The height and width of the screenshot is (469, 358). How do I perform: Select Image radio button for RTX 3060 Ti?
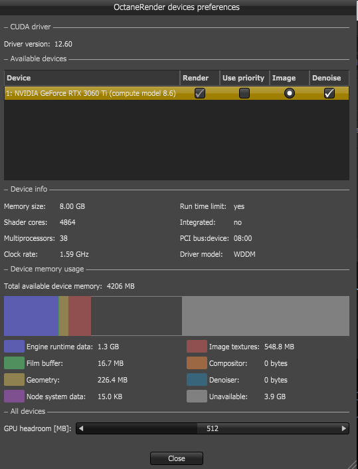pyautogui.click(x=290, y=93)
